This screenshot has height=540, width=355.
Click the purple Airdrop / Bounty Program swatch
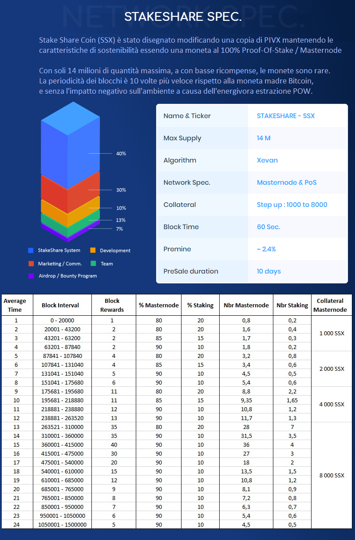coord(31,276)
